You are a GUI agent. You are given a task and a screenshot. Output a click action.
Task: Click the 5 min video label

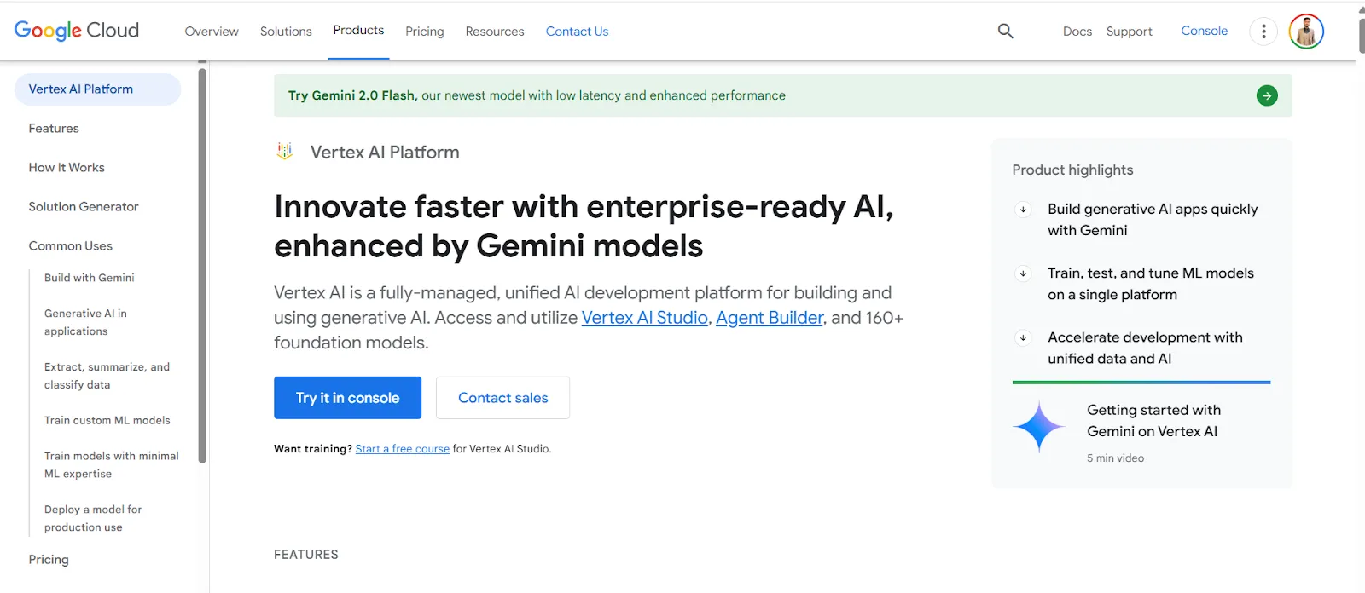[x=1115, y=458]
